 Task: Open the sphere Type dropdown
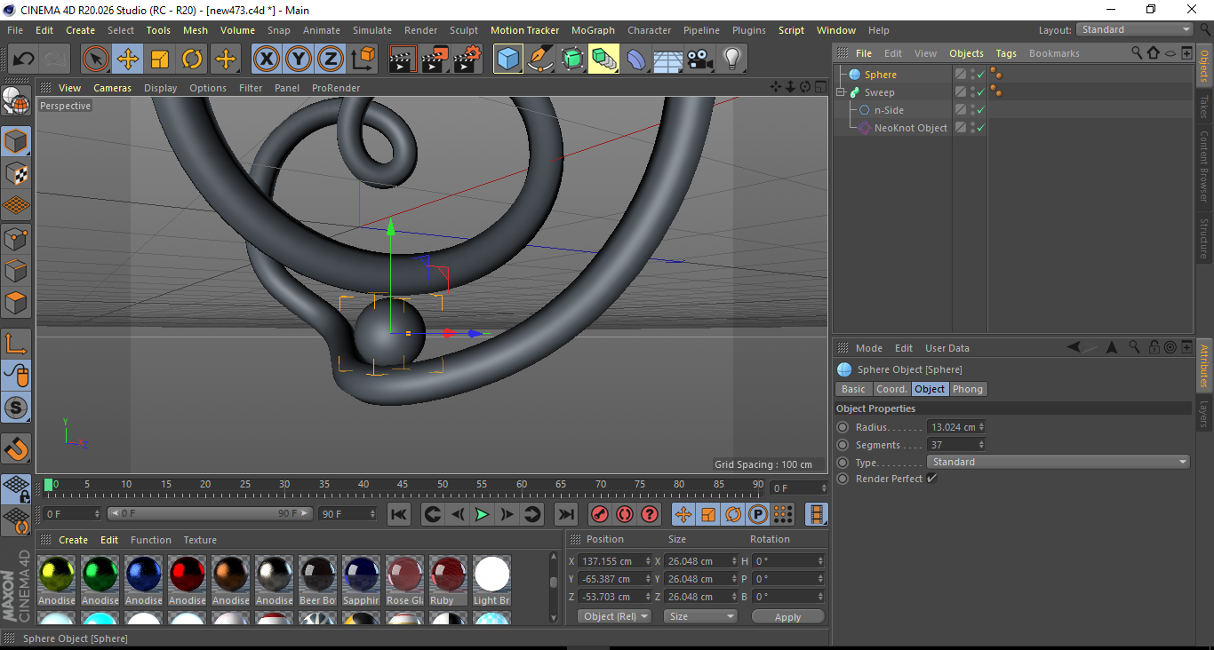pos(1058,462)
